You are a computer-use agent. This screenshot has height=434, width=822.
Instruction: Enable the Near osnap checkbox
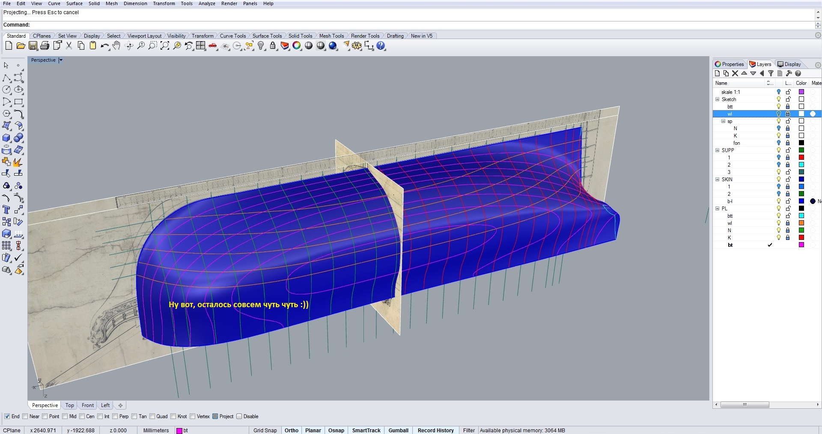point(25,416)
